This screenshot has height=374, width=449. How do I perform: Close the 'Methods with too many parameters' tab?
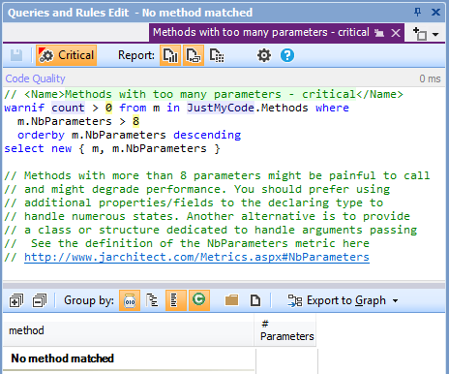396,33
